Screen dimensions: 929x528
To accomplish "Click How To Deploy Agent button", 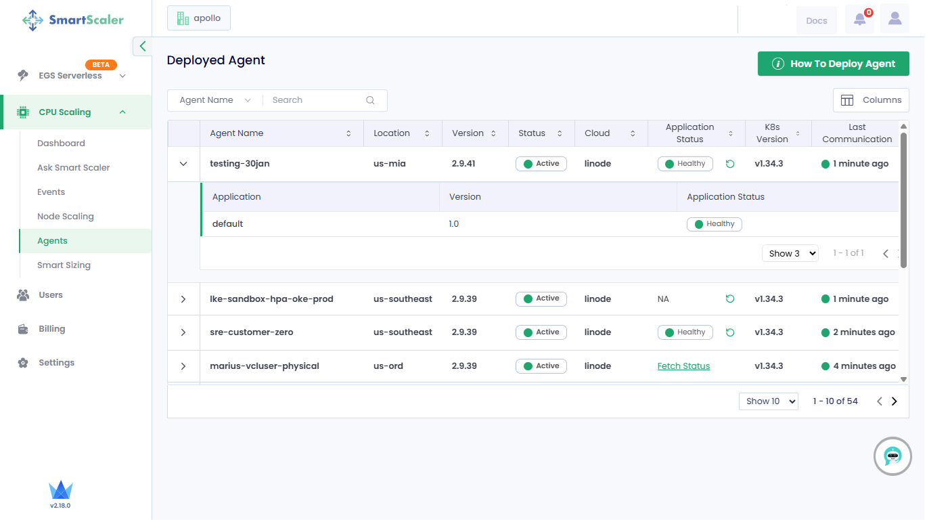I will click(833, 64).
